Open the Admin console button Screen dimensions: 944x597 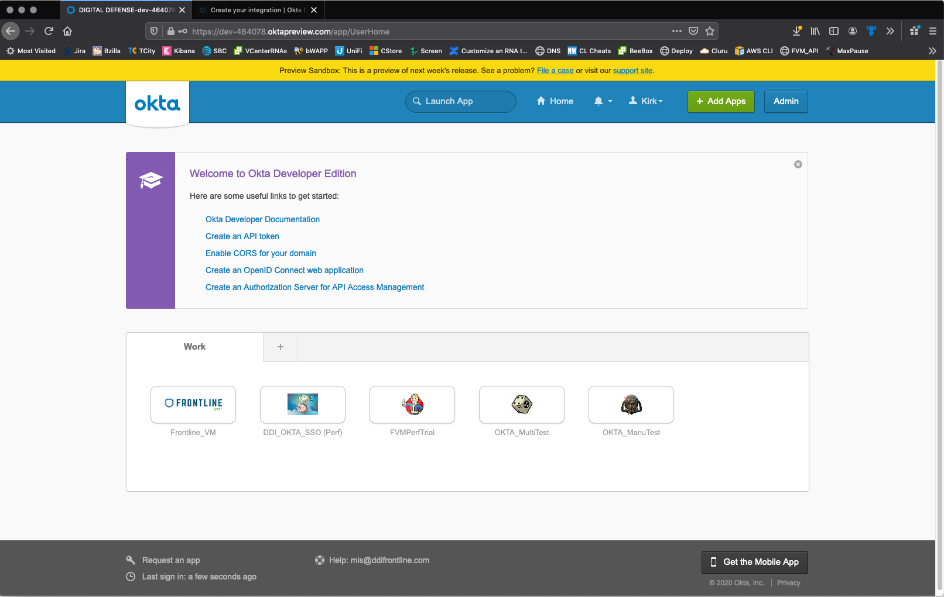coord(786,101)
